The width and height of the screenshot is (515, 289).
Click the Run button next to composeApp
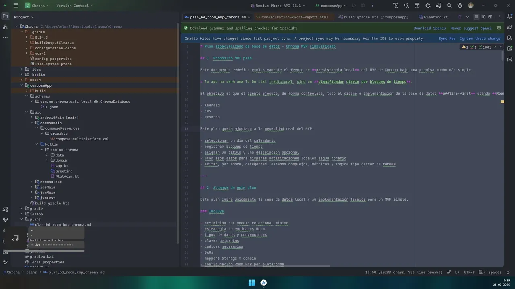click(x=354, y=6)
